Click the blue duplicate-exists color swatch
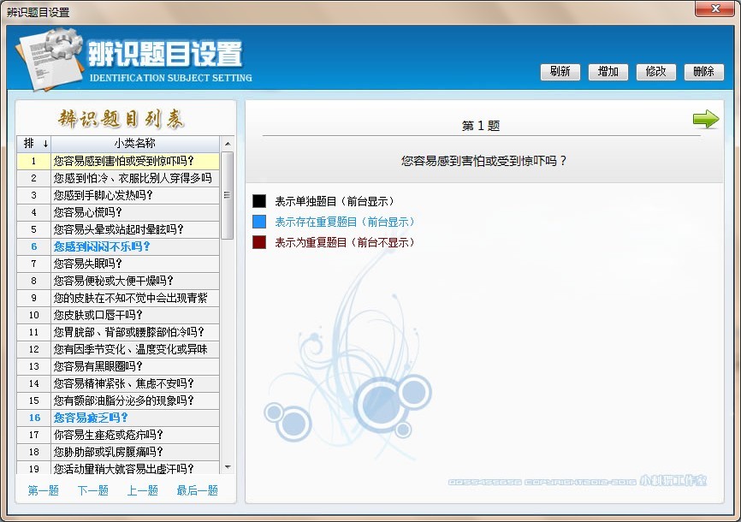Image resolution: width=741 pixels, height=522 pixels. tap(259, 222)
